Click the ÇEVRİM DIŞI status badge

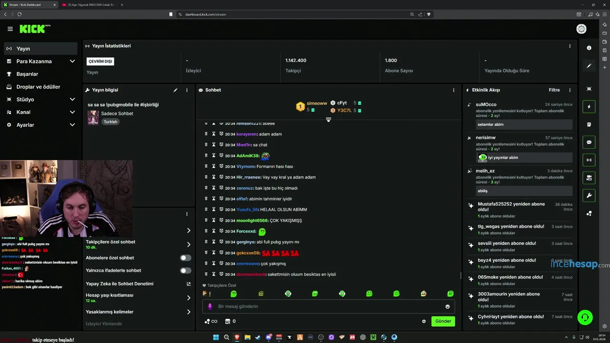coord(101,61)
